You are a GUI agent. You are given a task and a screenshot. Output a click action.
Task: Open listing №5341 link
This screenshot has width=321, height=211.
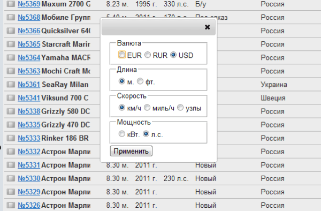[x=29, y=97]
